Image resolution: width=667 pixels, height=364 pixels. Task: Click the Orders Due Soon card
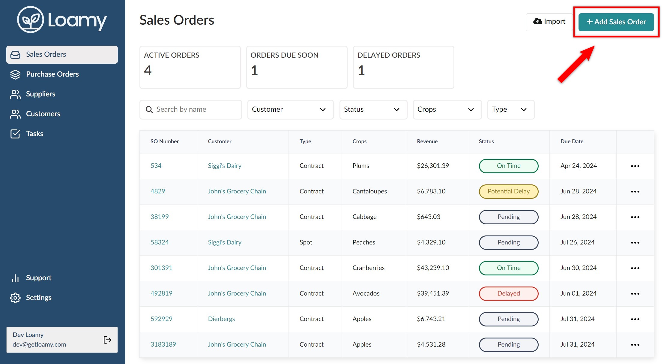tap(297, 67)
